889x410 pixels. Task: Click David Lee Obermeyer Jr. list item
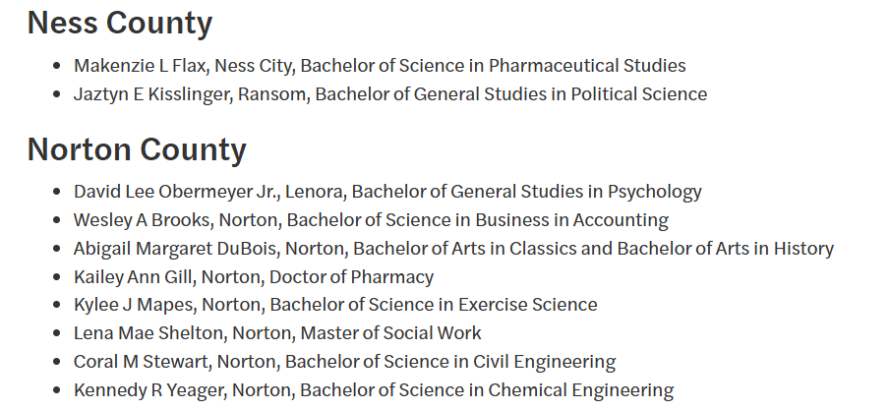coord(387,192)
